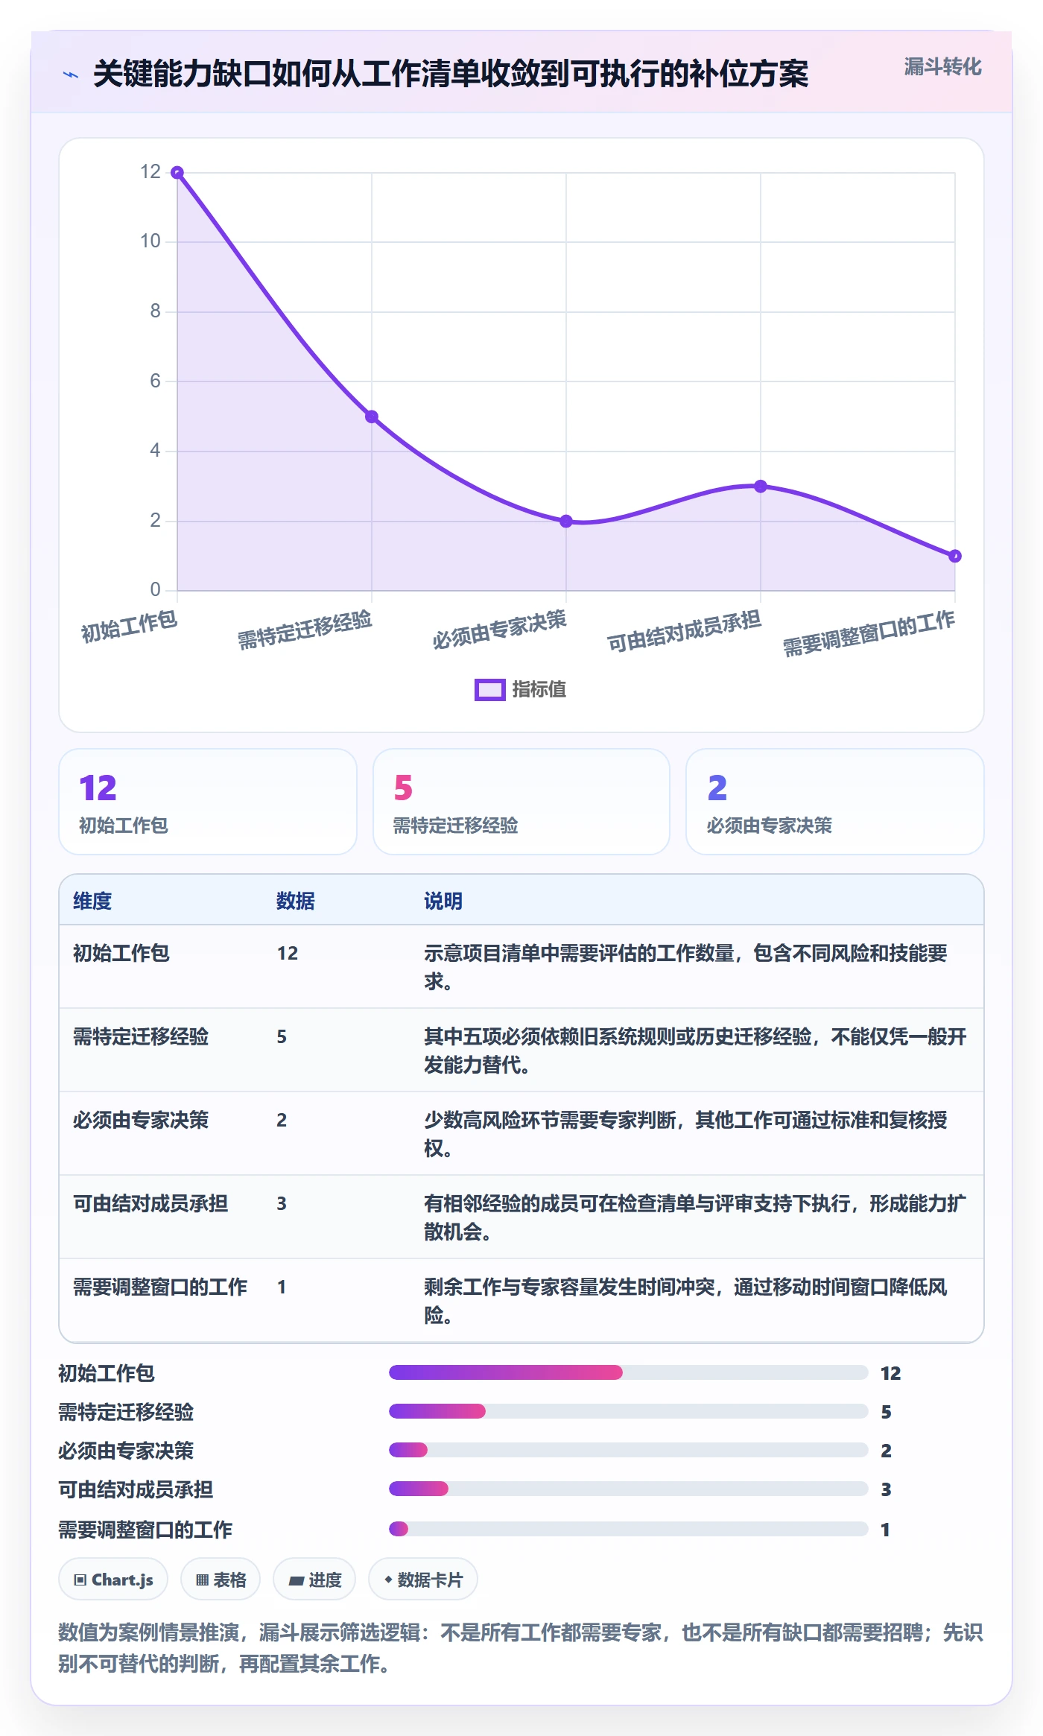1043x1736 pixels.
Task: Click table cell 初始工作包
Action: (121, 953)
